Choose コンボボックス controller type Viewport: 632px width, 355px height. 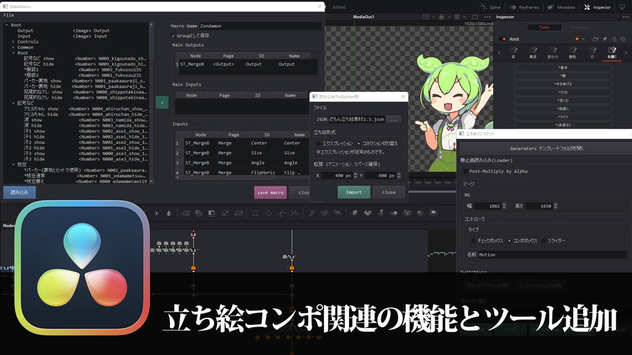pyautogui.click(x=510, y=241)
